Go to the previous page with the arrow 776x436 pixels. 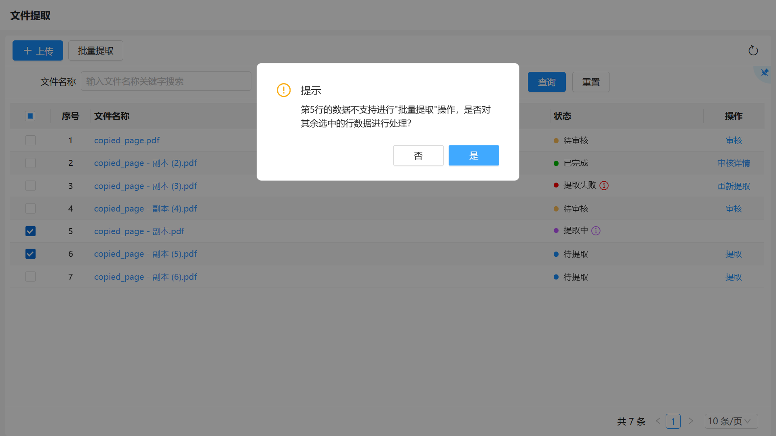coord(658,421)
